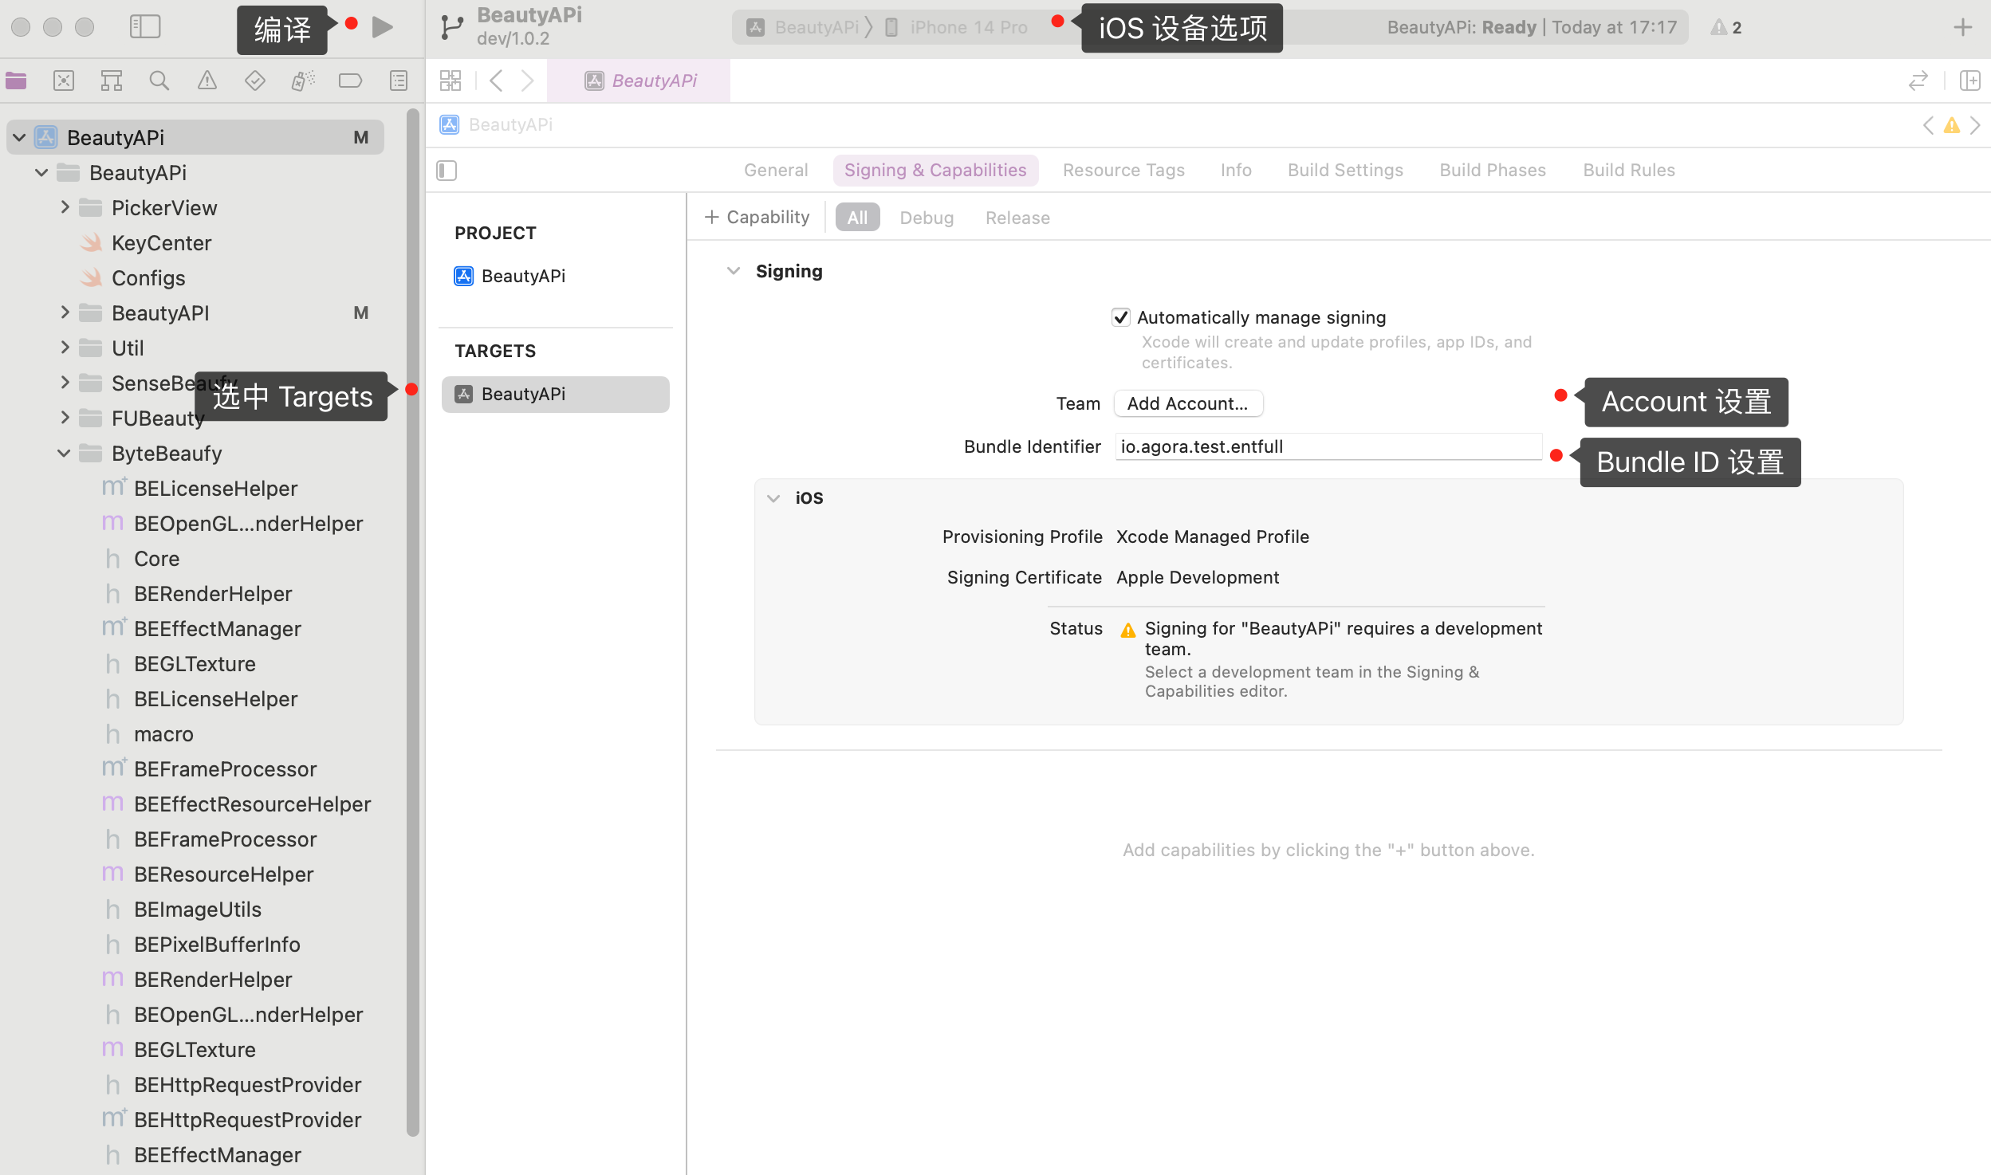1991x1175 pixels.
Task: Click the editor review swap arrows icon
Action: 1918,81
